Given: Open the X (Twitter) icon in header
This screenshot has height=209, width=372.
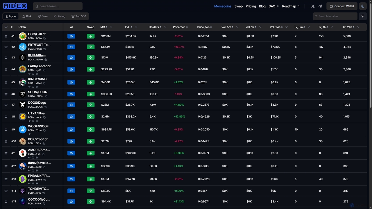Looking at the screenshot, I should point(313,6).
